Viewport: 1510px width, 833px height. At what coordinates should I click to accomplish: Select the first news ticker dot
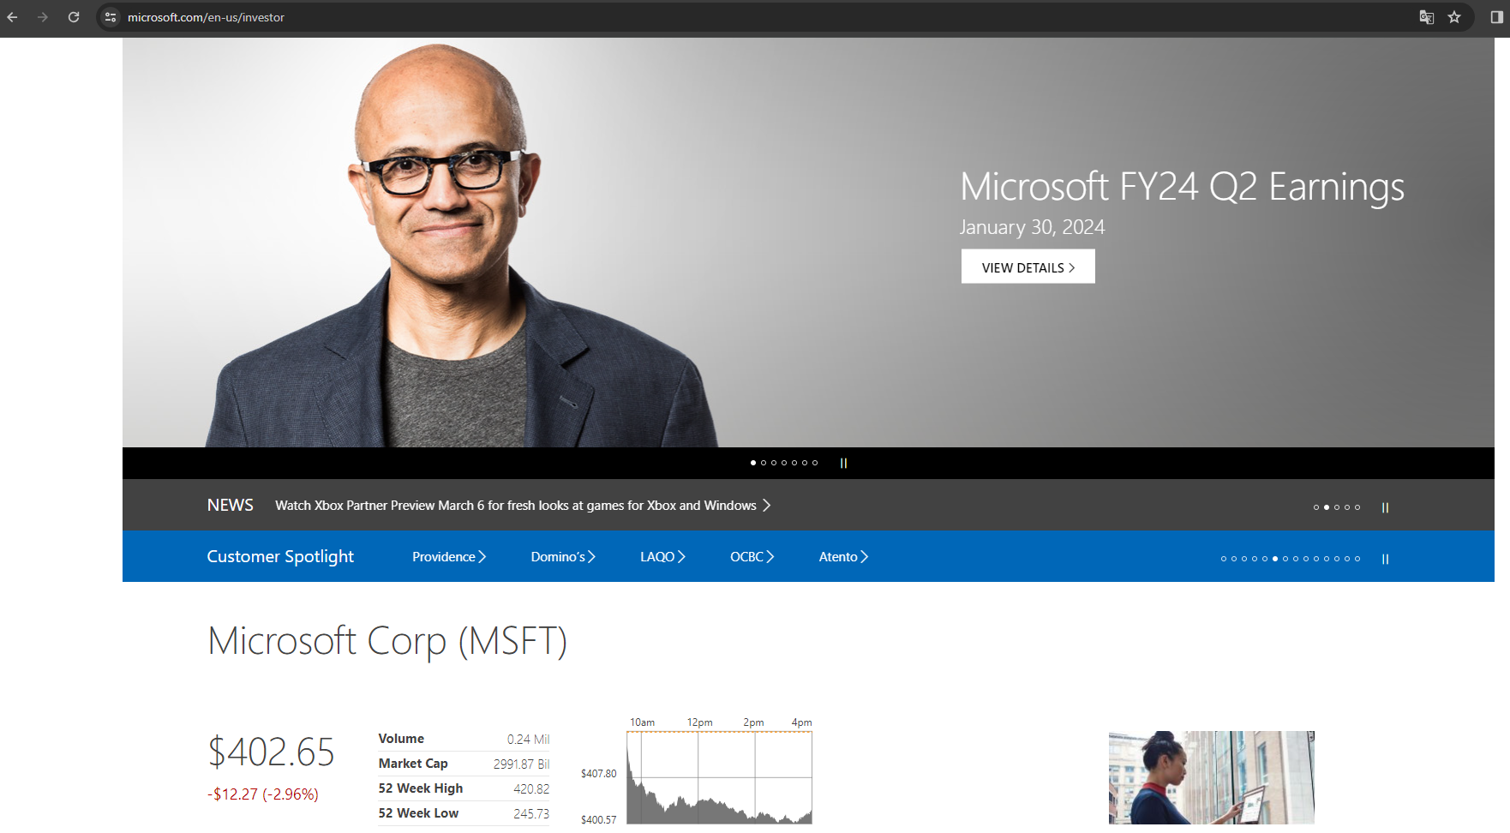pos(1316,507)
